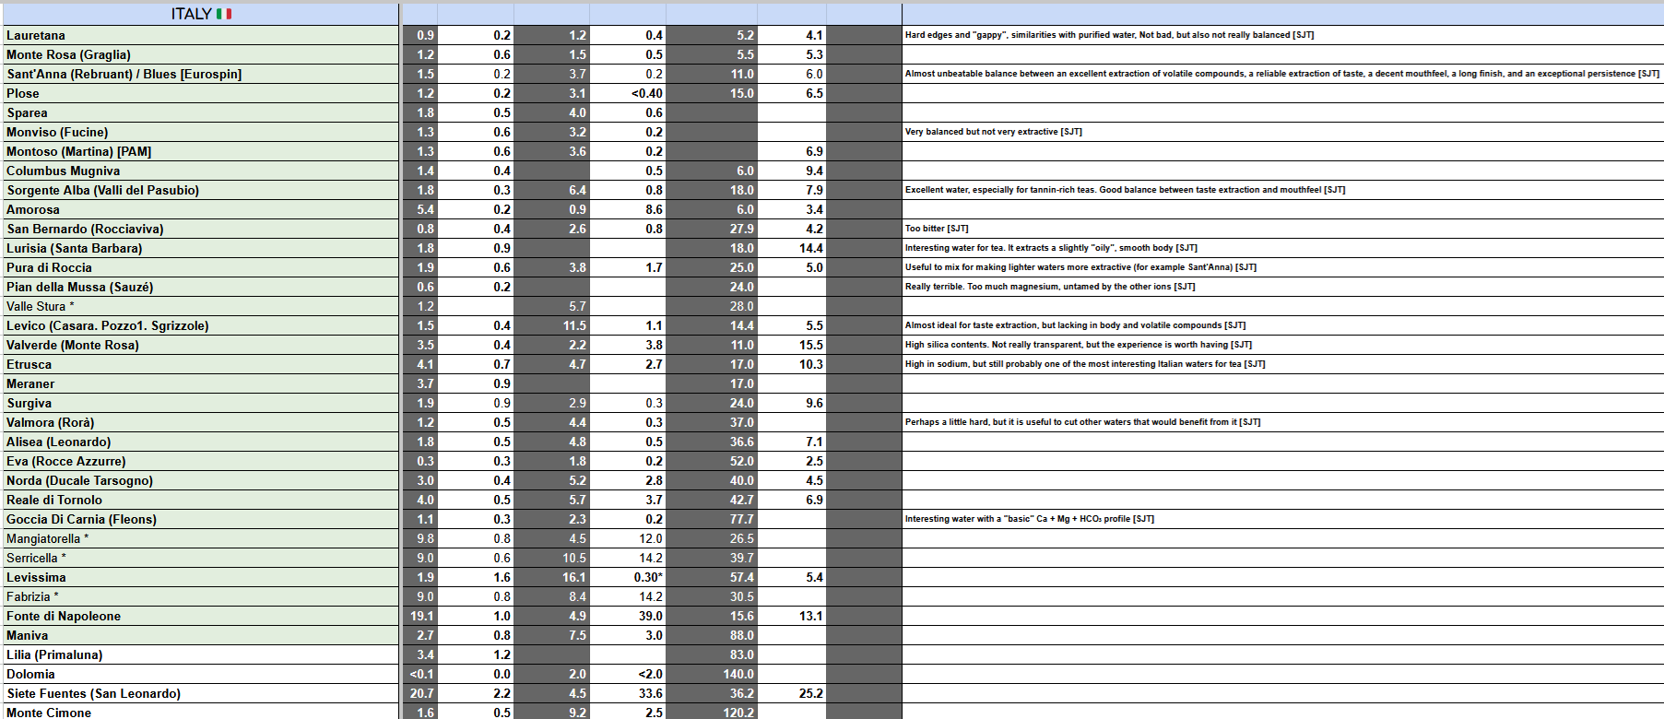Click the Mangiatorella * cell
1664x719 pixels.
coord(200,538)
